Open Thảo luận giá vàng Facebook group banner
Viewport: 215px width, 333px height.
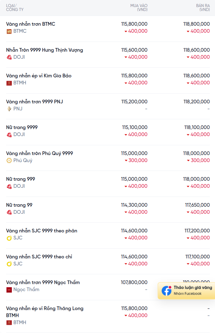click(x=186, y=290)
